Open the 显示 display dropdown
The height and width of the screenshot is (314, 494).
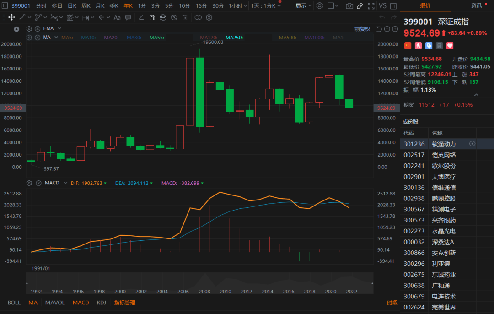point(304,5)
